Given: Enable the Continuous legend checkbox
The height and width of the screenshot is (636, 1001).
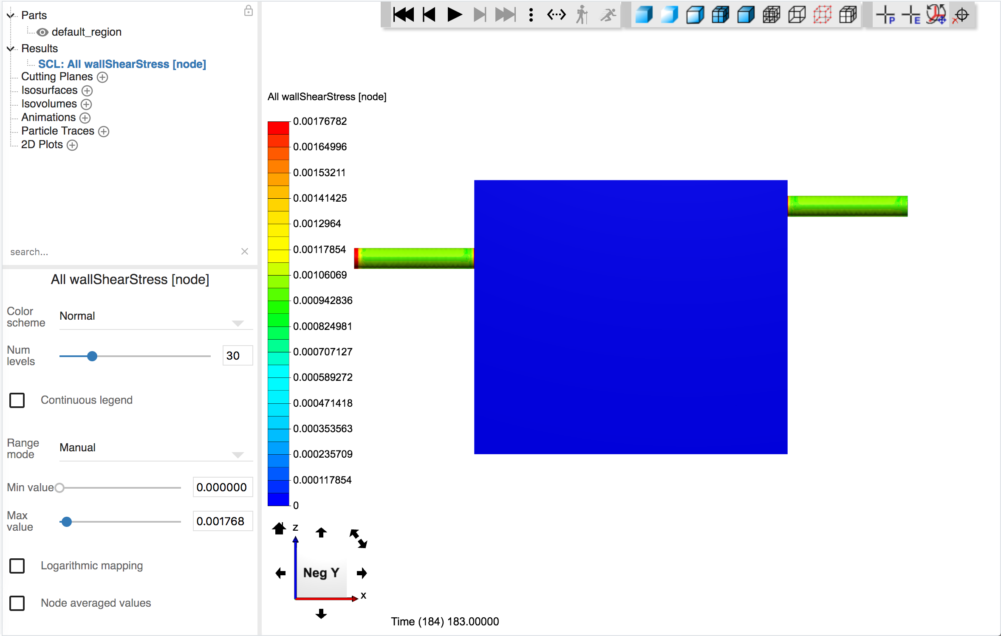Looking at the screenshot, I should (17, 400).
